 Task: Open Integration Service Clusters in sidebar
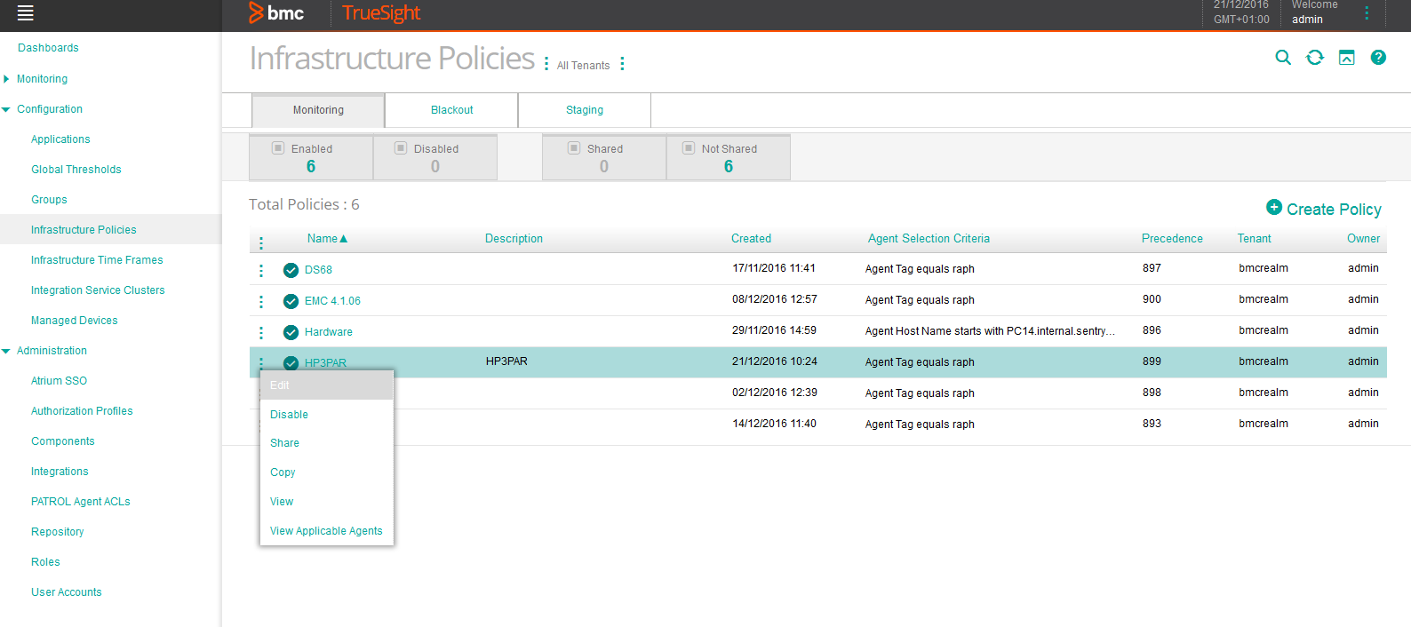tap(98, 290)
